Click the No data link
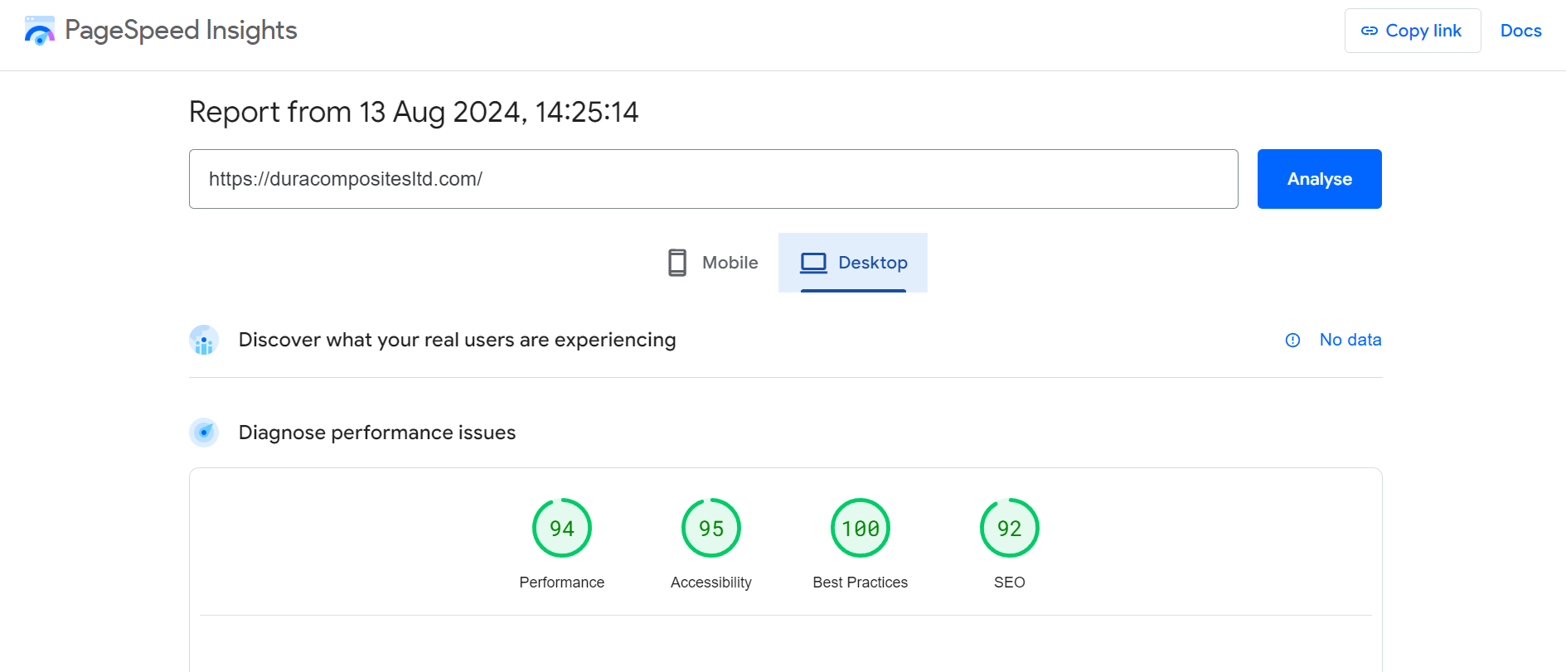 [x=1350, y=340]
